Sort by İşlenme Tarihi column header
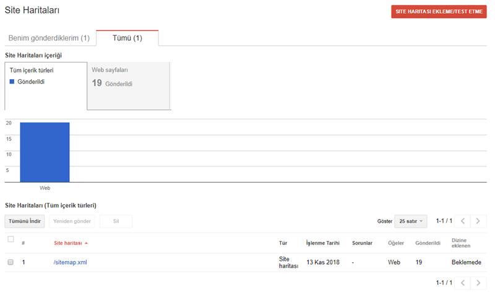This screenshot has width=495, height=292. coord(322,243)
